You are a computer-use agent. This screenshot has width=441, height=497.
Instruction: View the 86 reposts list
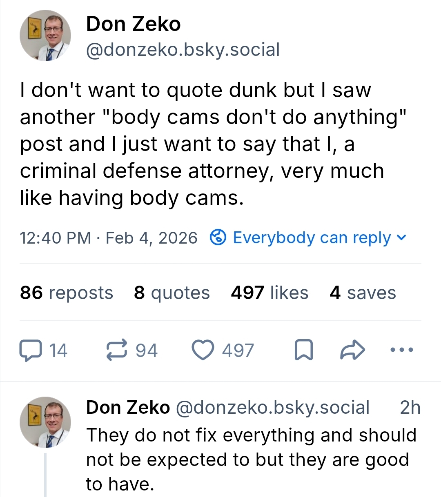point(67,293)
